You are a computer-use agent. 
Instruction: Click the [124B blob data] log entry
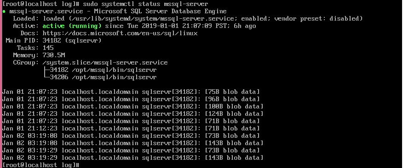(234, 114)
